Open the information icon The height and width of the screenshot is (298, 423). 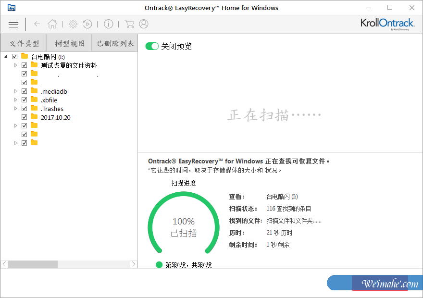click(108, 24)
